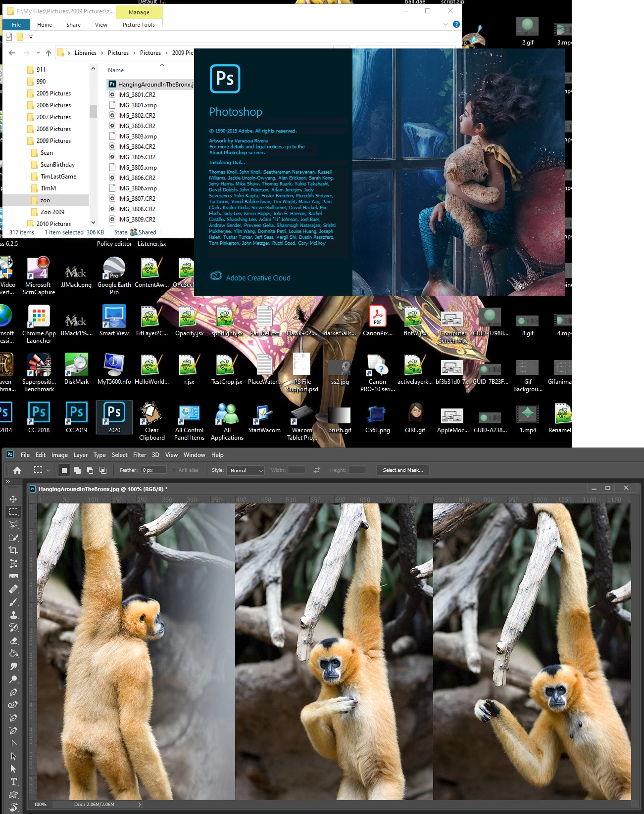Open the Style dropdown showing Normal
Image resolution: width=644 pixels, height=814 pixels.
click(246, 470)
